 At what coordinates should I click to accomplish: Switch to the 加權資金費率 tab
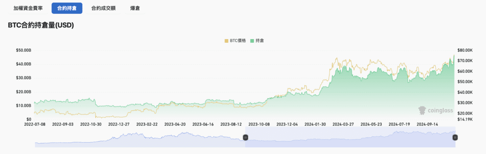[28, 8]
